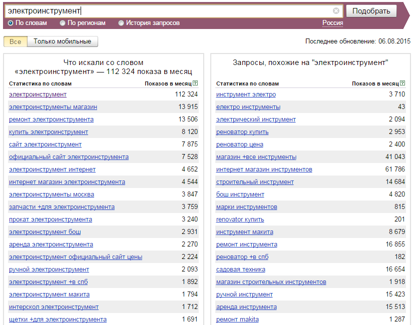The image size is (419, 325).
Task: Open 'официальный сайт электроинструмента' link
Action: 69,157
